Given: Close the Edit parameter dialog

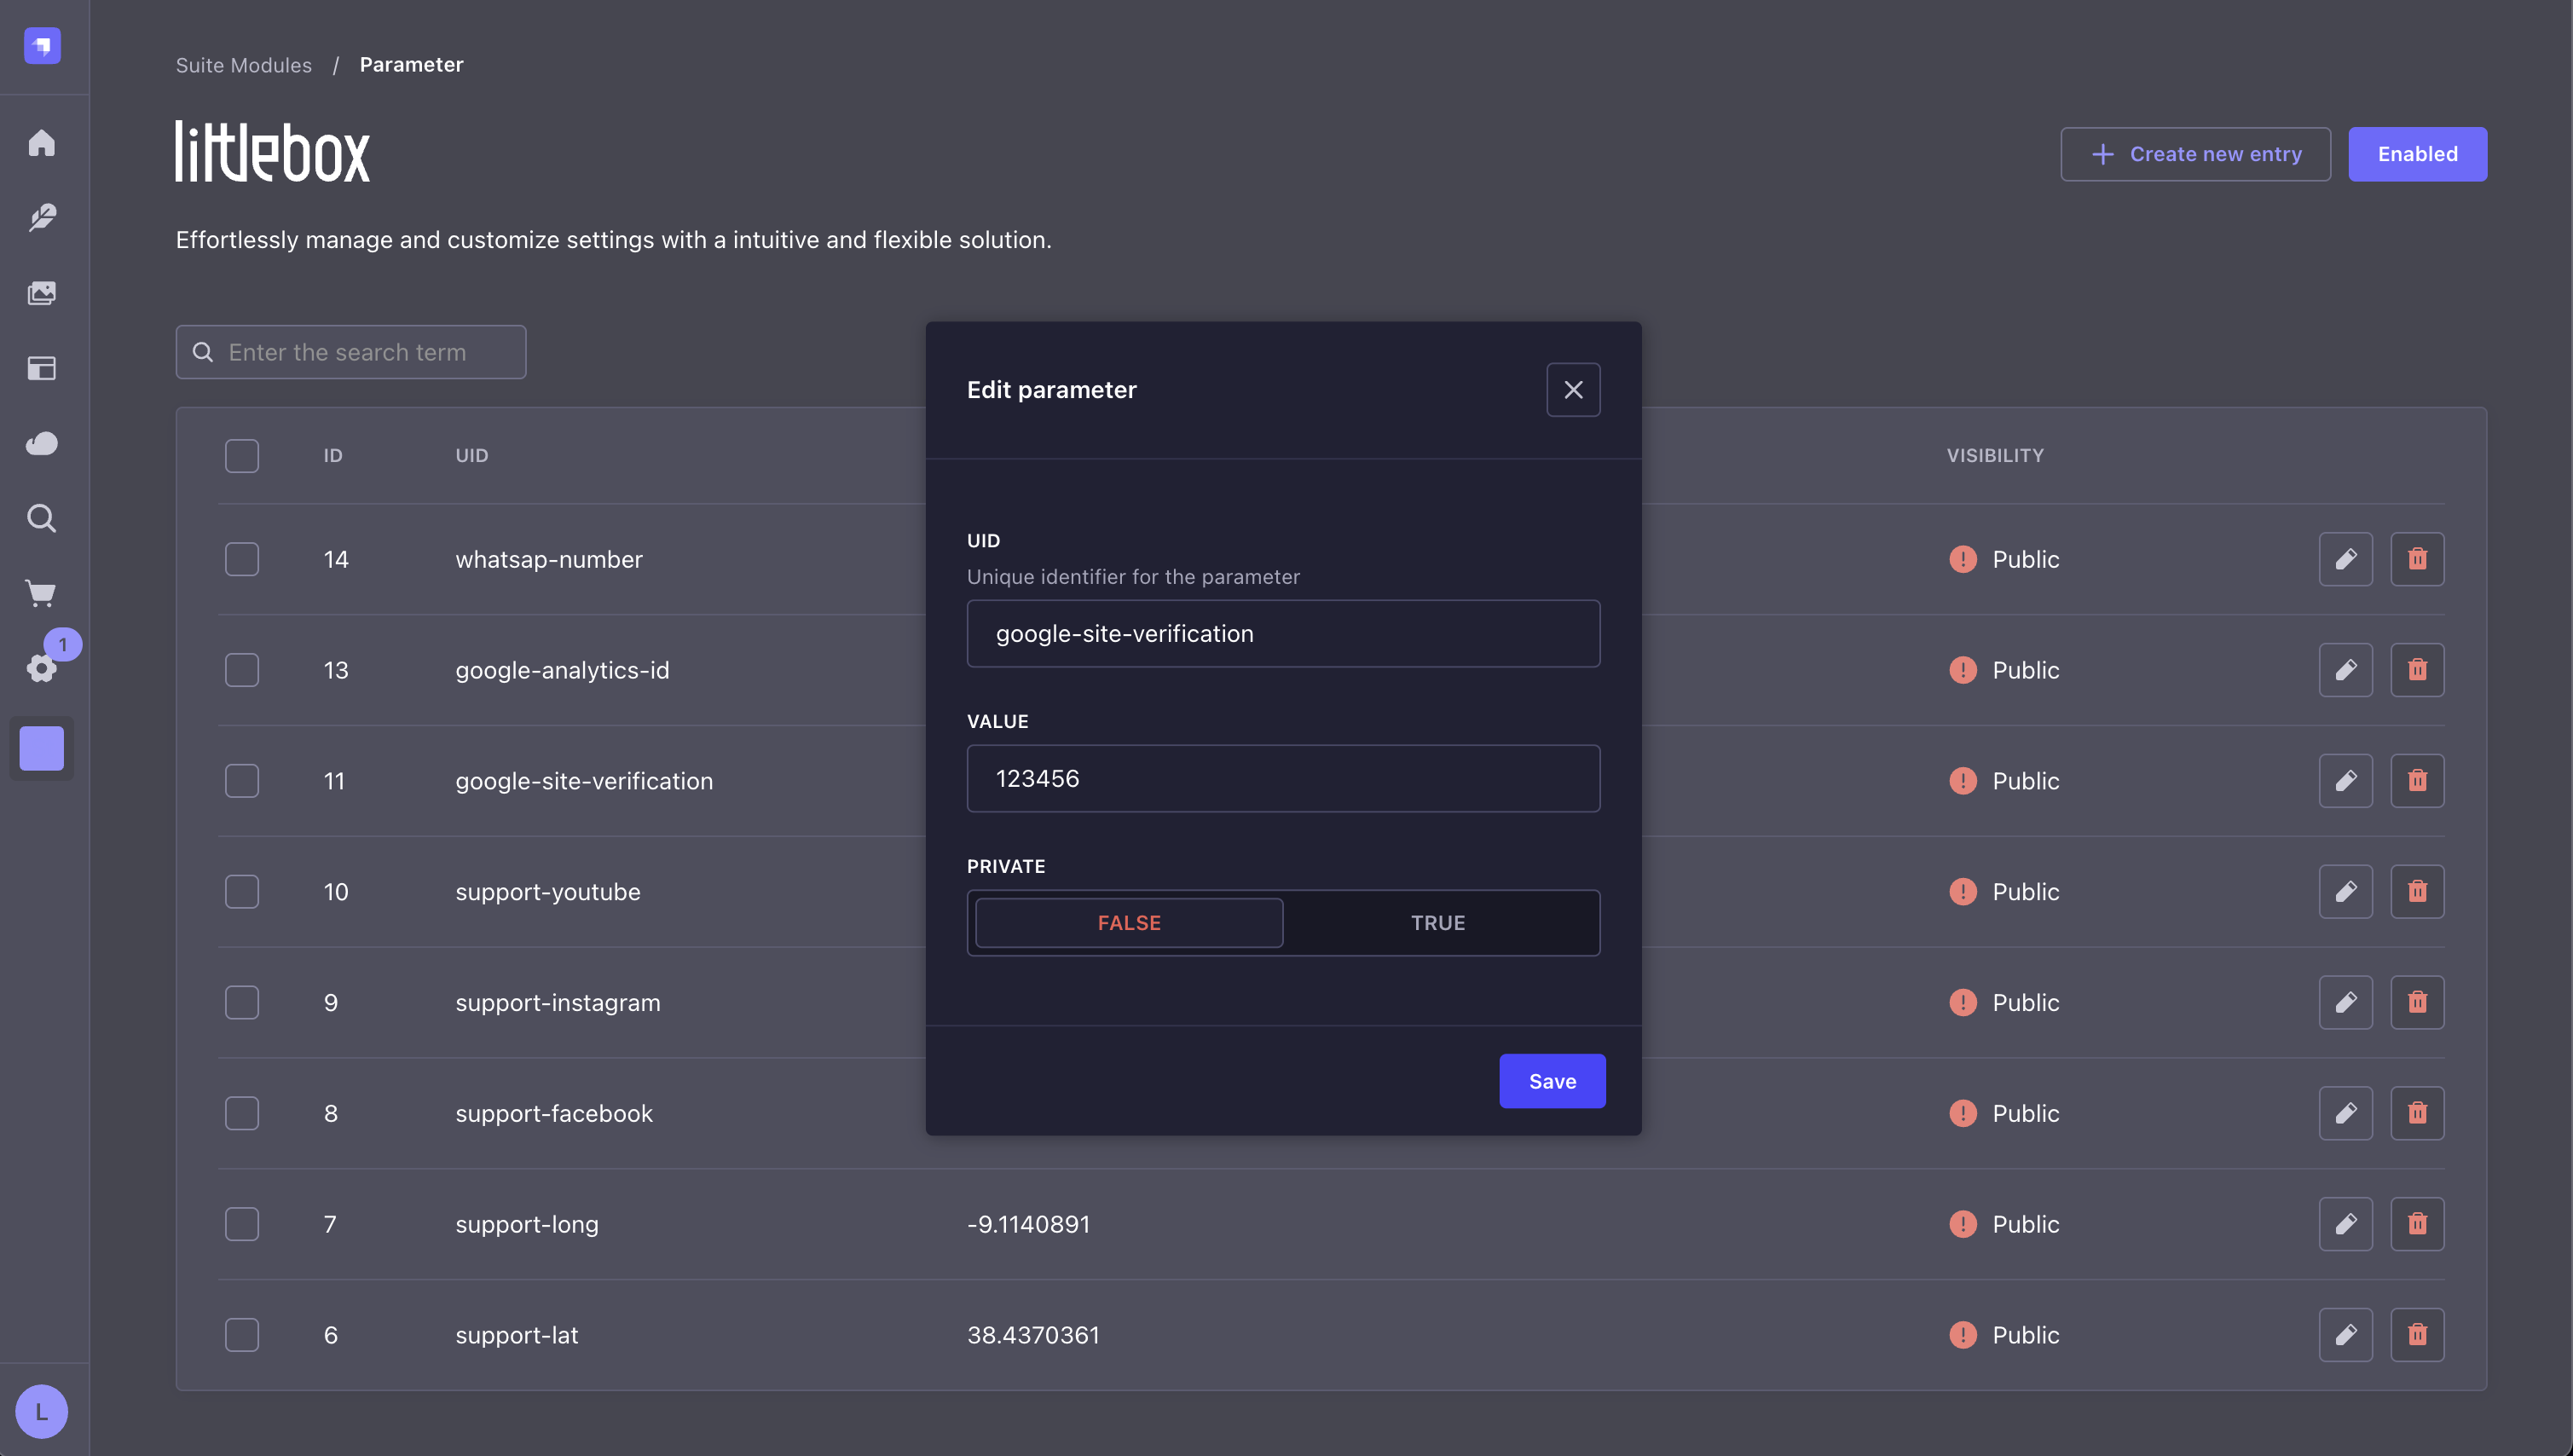Looking at the screenshot, I should 1573,390.
